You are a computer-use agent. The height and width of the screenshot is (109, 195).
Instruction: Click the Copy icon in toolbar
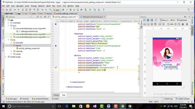(x=27, y=10)
